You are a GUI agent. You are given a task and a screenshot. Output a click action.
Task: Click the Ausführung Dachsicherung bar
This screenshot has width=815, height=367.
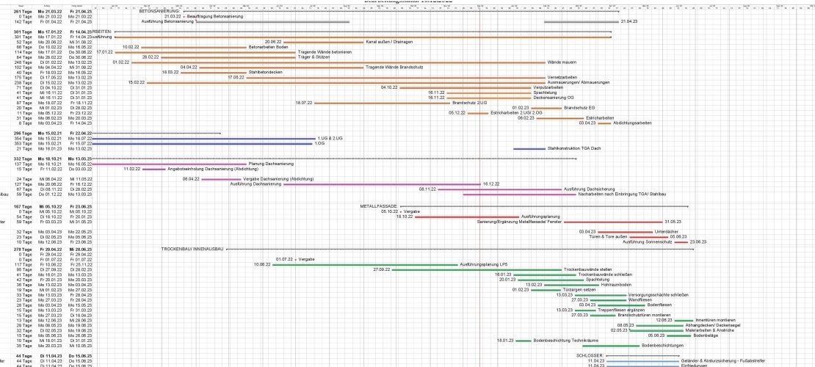(499, 189)
